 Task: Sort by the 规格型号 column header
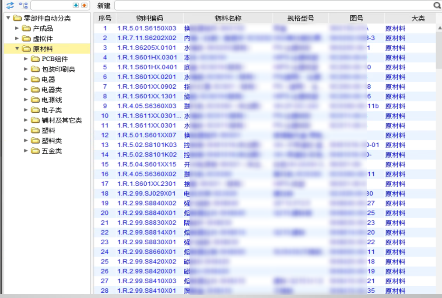click(x=301, y=18)
